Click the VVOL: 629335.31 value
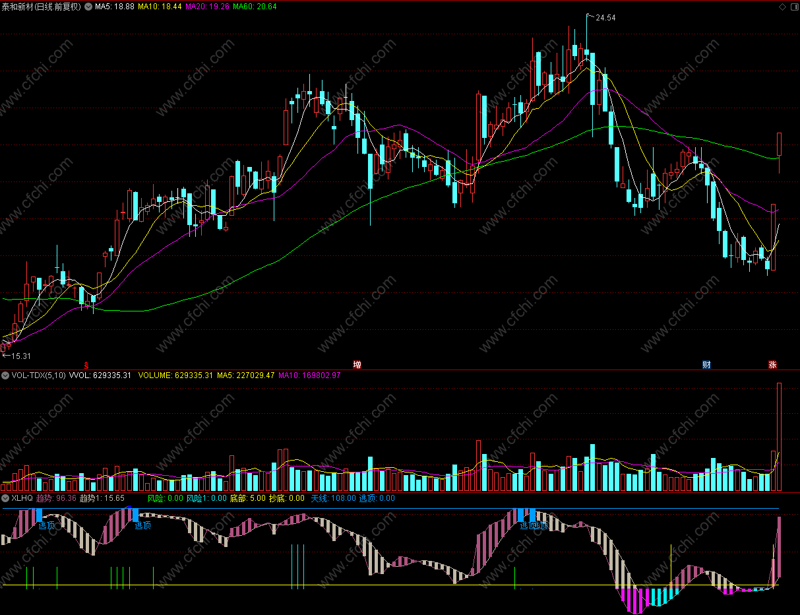Screen dimensions: 800x615 point(100,375)
